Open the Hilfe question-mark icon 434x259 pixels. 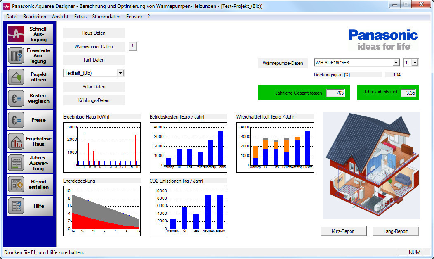point(16,206)
